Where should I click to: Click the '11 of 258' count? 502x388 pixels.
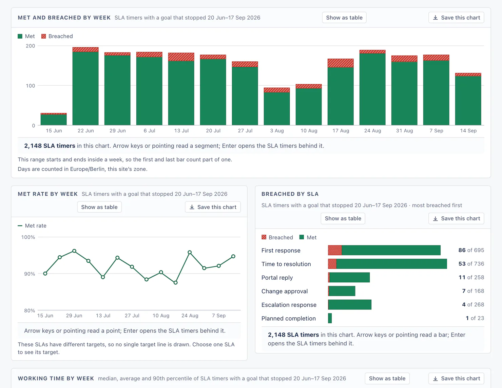[x=471, y=277]
